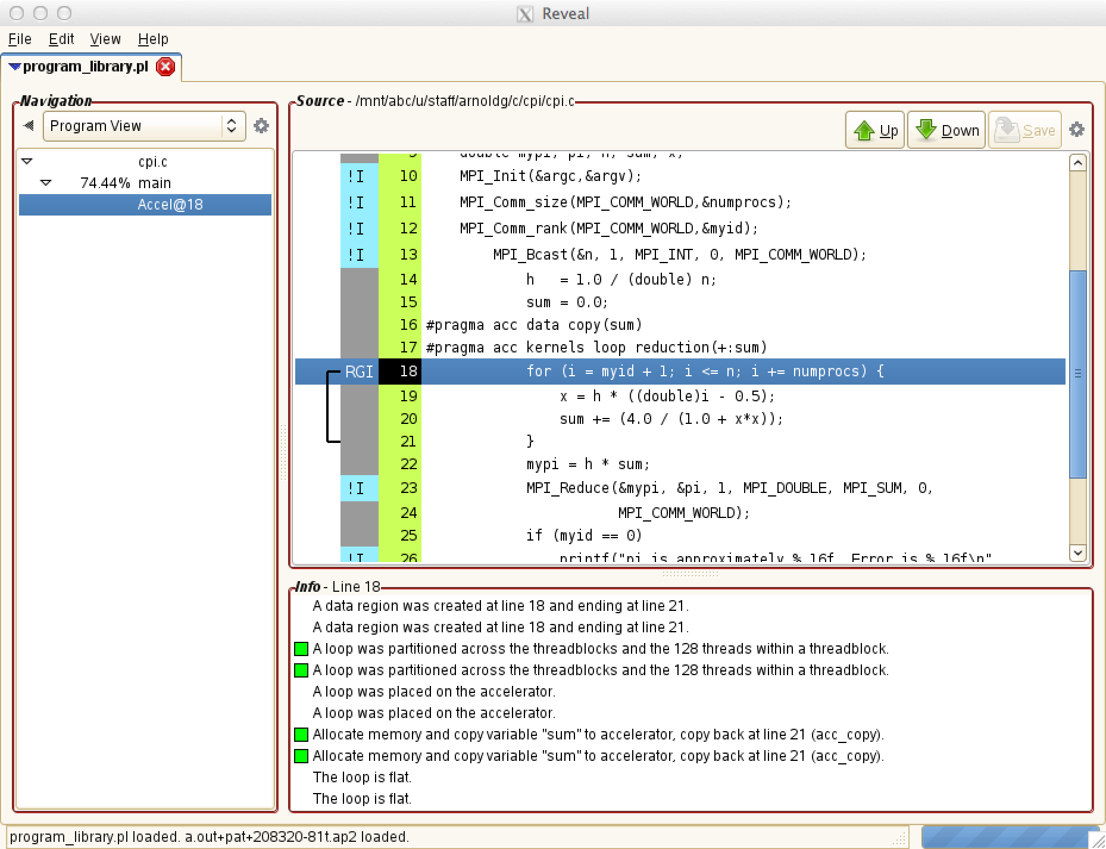Viewport: 1106px width, 849px height.
Task: Click the MPI_Reduce source line
Action: tap(729, 488)
